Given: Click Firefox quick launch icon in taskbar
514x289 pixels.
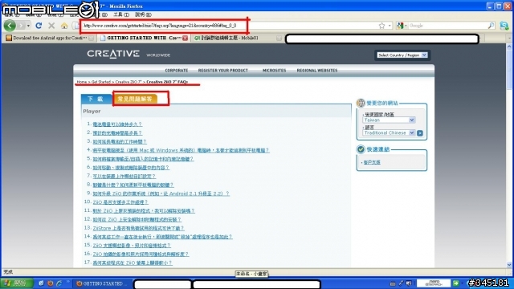Looking at the screenshot, I should (x=50, y=283).
